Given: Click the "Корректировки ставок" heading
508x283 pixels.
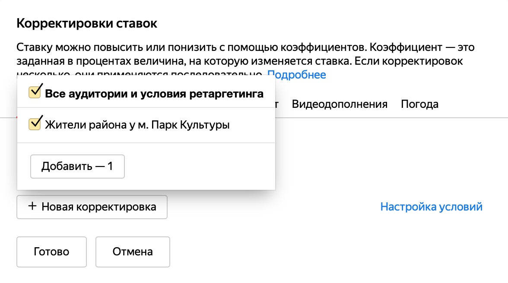Looking at the screenshot, I should point(87,23).
